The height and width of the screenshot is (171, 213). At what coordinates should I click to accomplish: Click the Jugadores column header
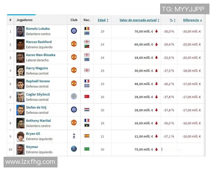(24, 20)
